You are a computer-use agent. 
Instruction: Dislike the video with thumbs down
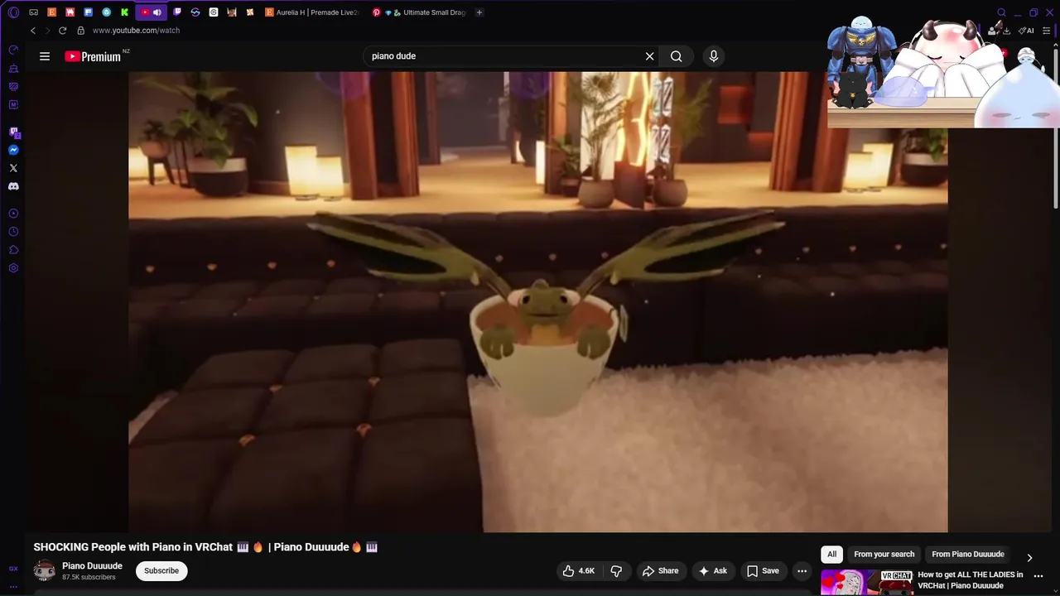[616, 570]
